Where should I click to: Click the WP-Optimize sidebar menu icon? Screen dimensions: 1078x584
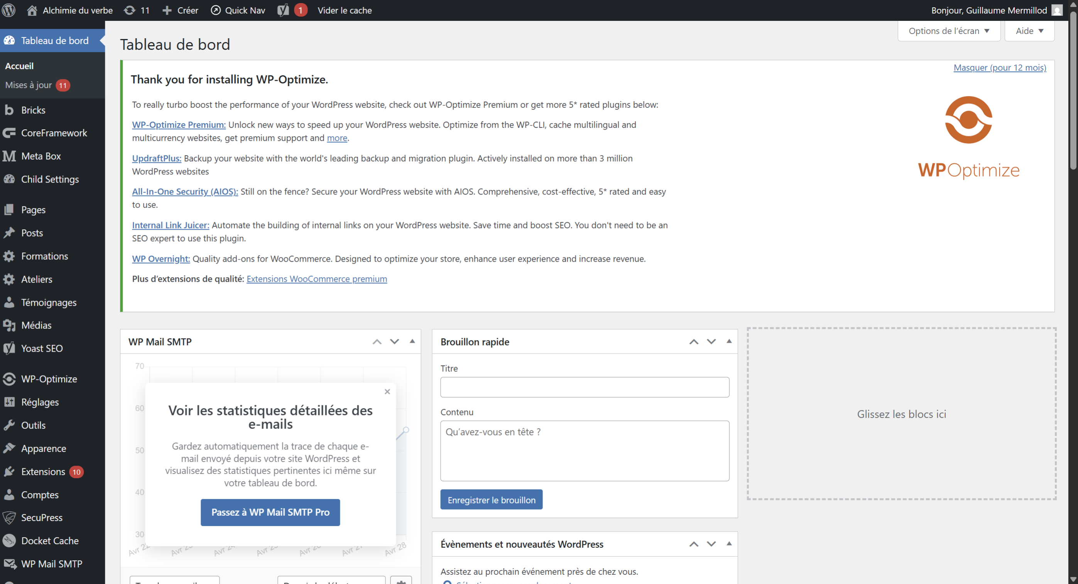pos(9,379)
